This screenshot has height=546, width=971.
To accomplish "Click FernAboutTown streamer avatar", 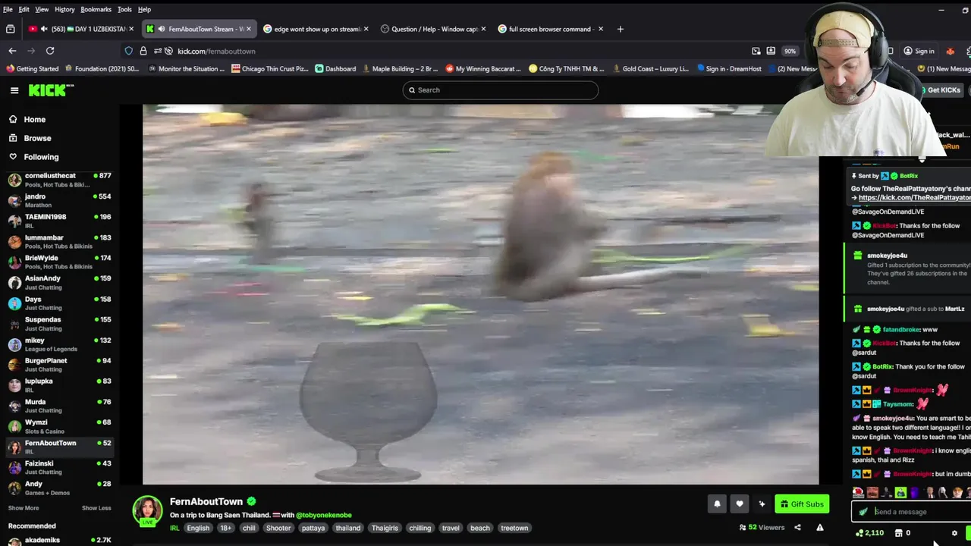I will coord(147,510).
